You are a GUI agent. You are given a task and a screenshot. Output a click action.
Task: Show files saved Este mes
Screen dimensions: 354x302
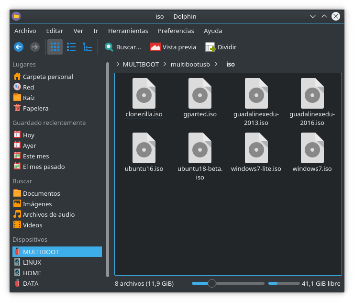(57, 156)
